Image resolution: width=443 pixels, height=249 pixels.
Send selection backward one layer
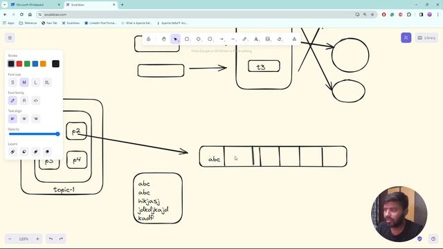click(24, 151)
